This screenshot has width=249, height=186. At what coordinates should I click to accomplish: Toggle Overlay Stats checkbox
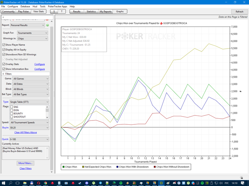coord(4,64)
